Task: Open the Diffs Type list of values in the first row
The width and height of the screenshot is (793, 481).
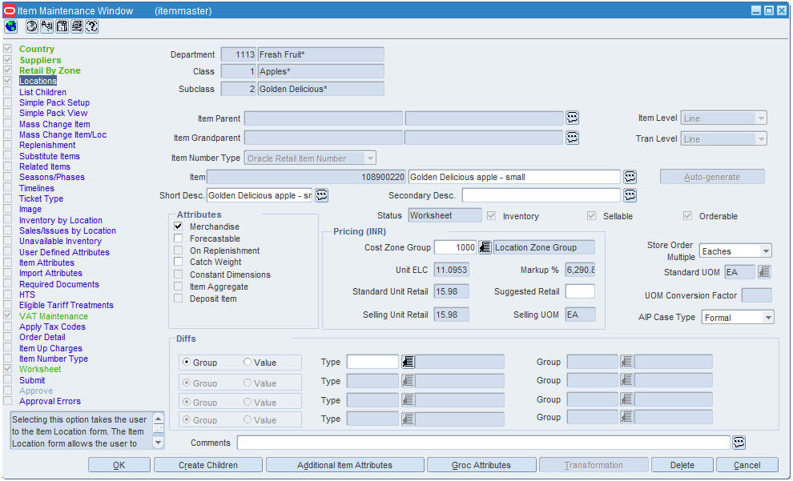Action: click(x=408, y=362)
